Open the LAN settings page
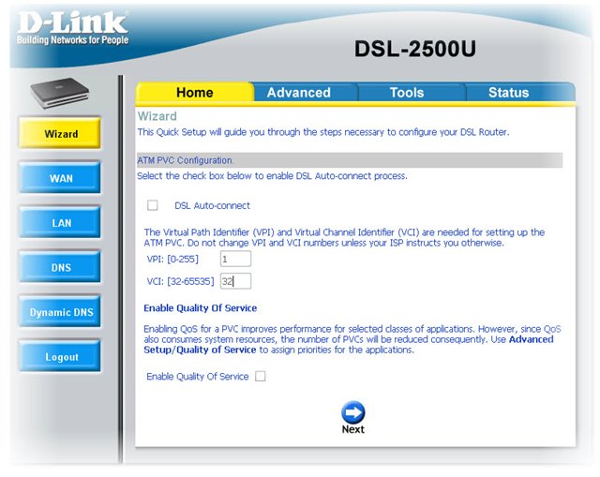The width and height of the screenshot is (600, 477). tap(60, 222)
